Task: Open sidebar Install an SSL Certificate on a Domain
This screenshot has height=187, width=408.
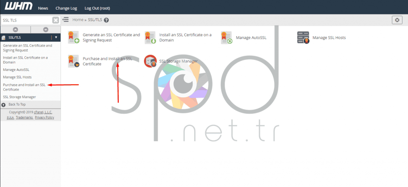Action: click(25, 60)
